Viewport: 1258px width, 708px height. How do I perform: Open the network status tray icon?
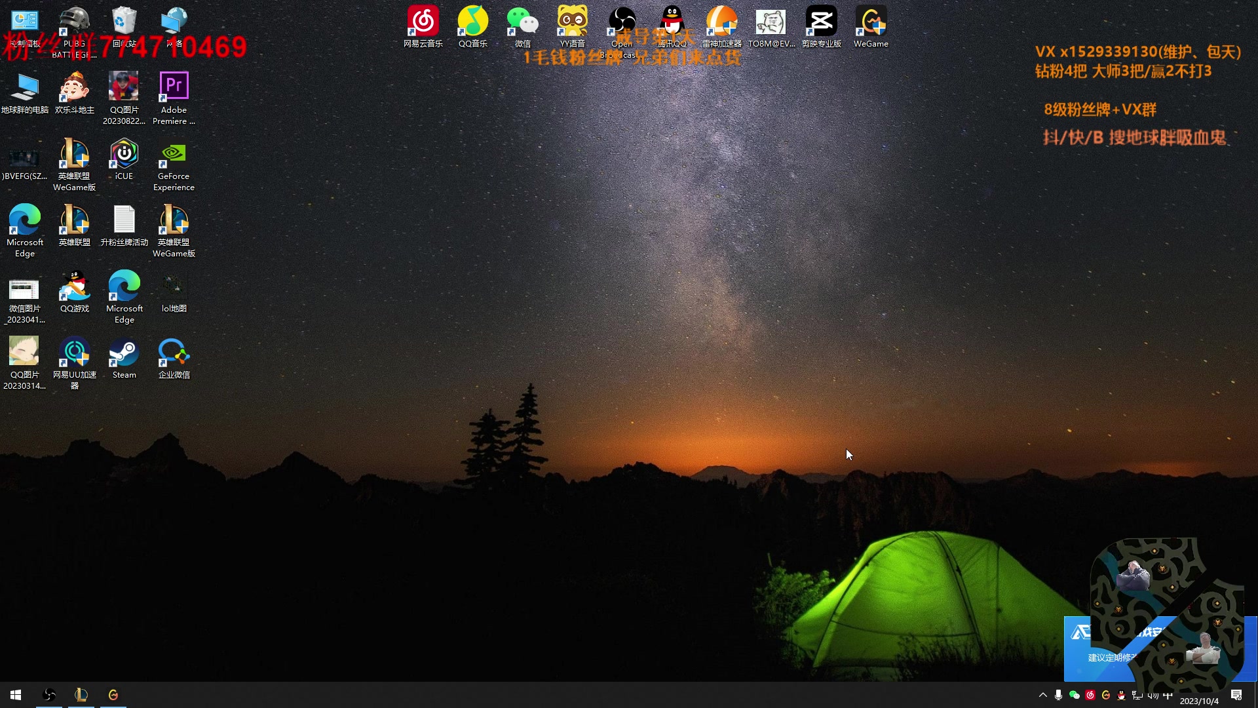point(1137,695)
